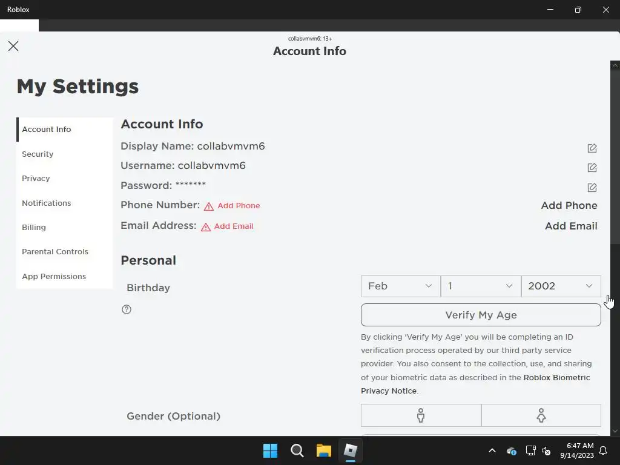This screenshot has width=620, height=465.
Task: Restore down the Roblox window
Action: click(578, 10)
